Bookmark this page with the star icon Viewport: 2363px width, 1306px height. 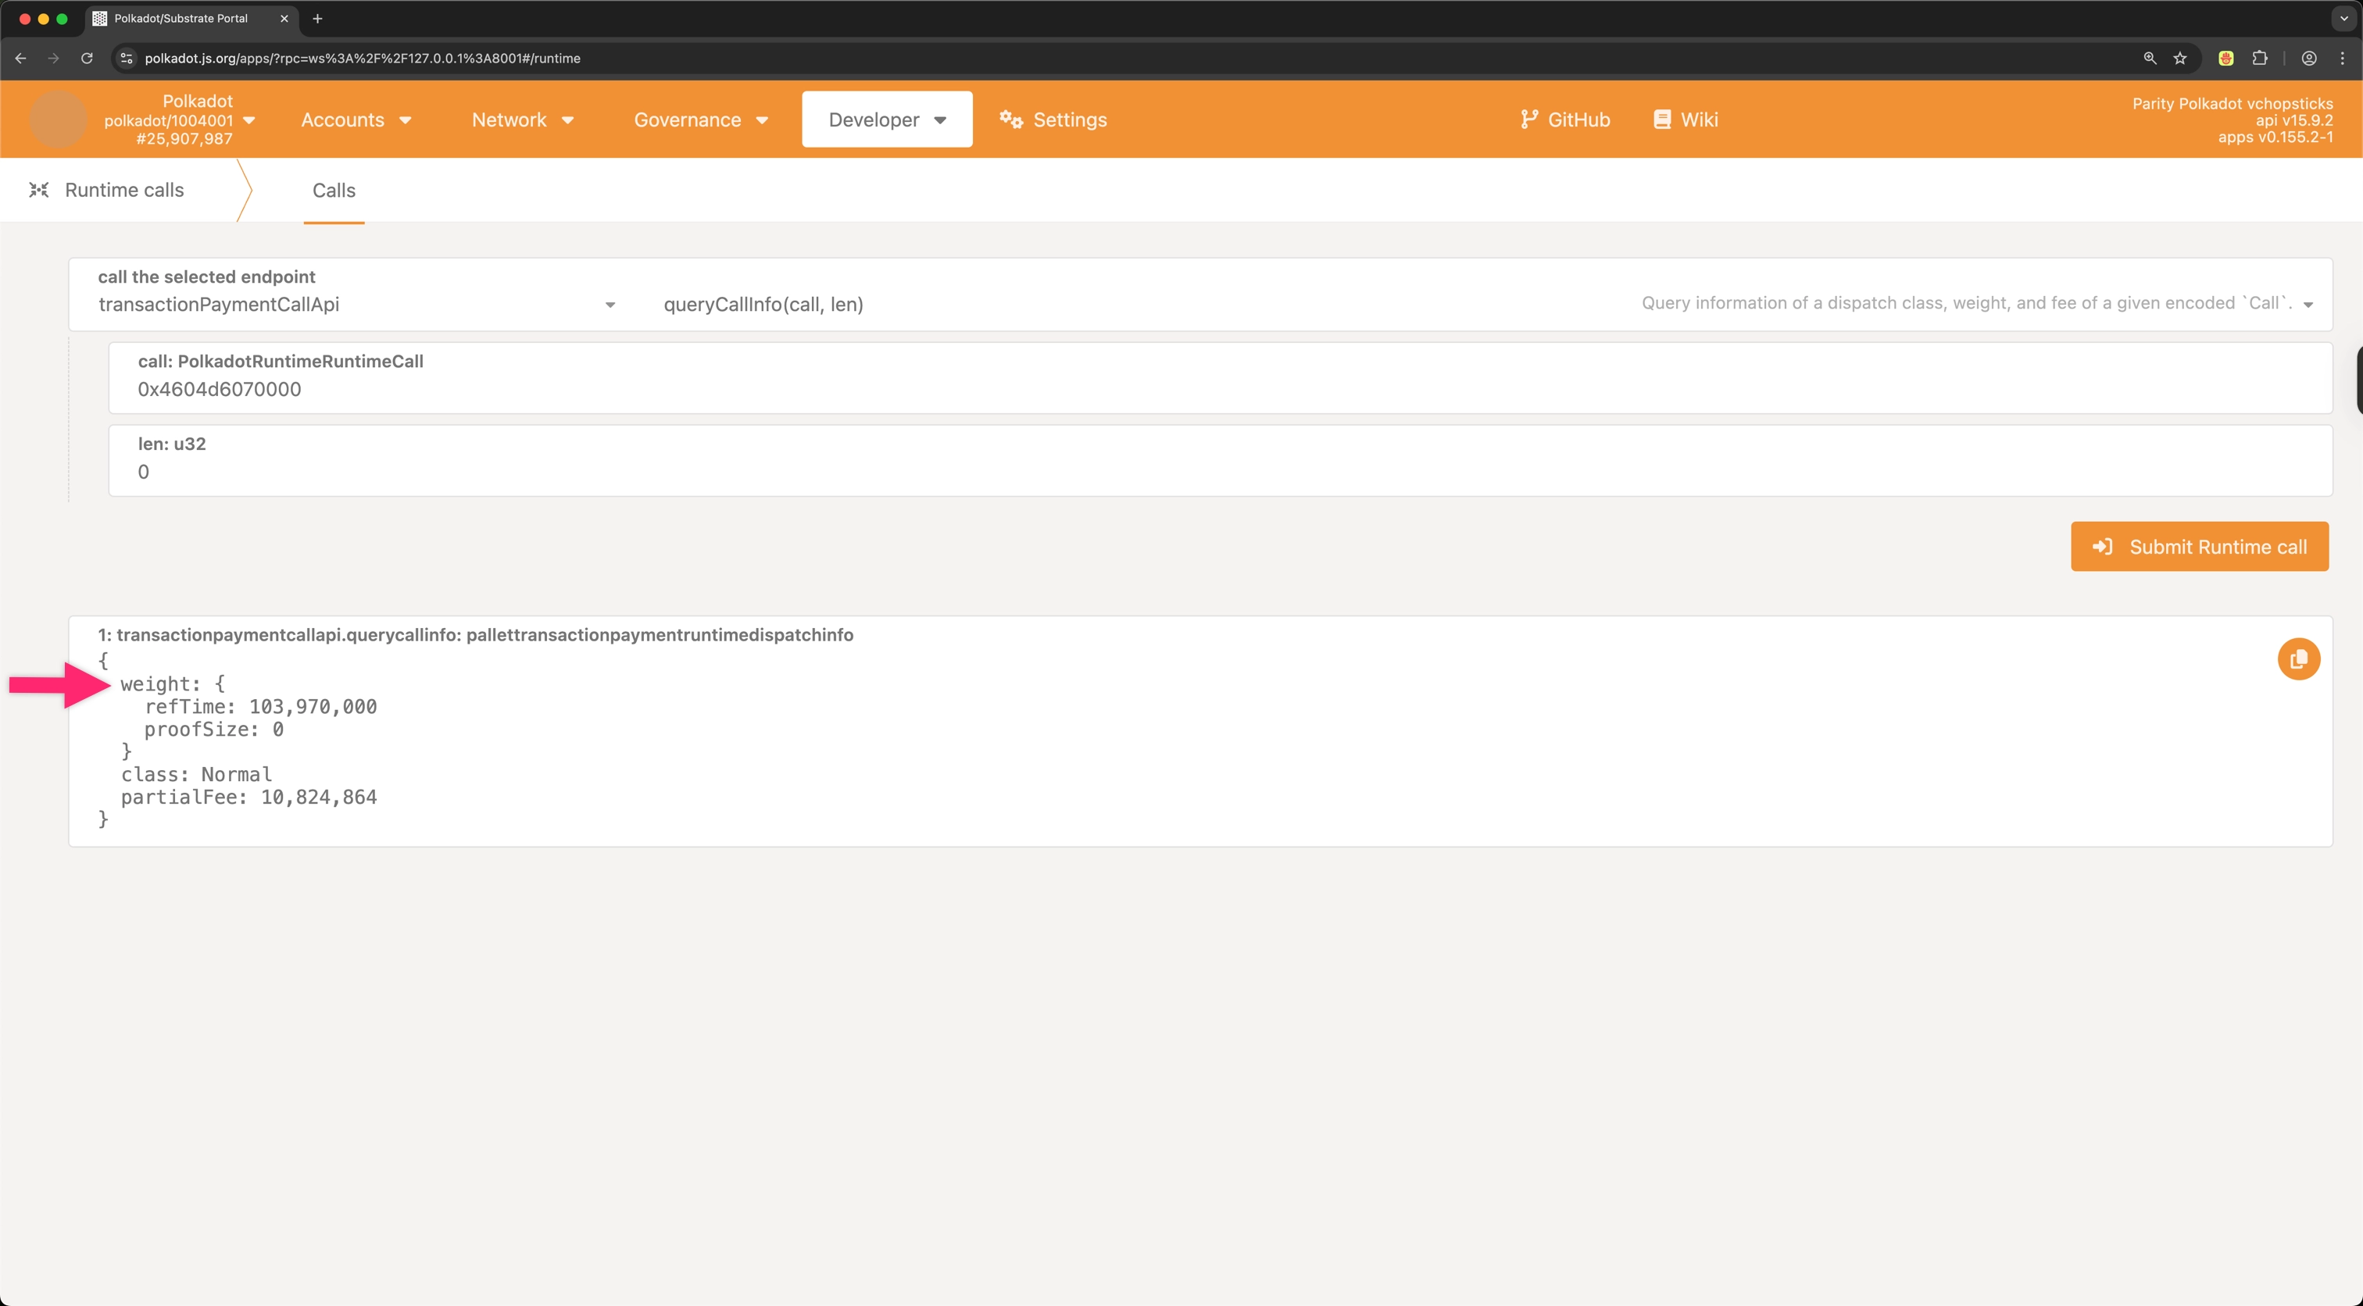tap(2180, 58)
